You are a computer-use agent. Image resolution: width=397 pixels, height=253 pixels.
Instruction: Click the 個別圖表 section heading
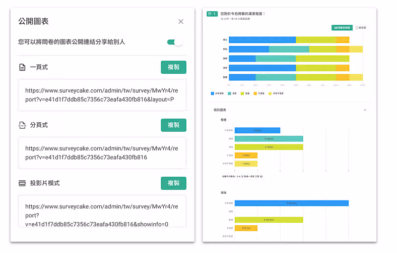pos(220,110)
